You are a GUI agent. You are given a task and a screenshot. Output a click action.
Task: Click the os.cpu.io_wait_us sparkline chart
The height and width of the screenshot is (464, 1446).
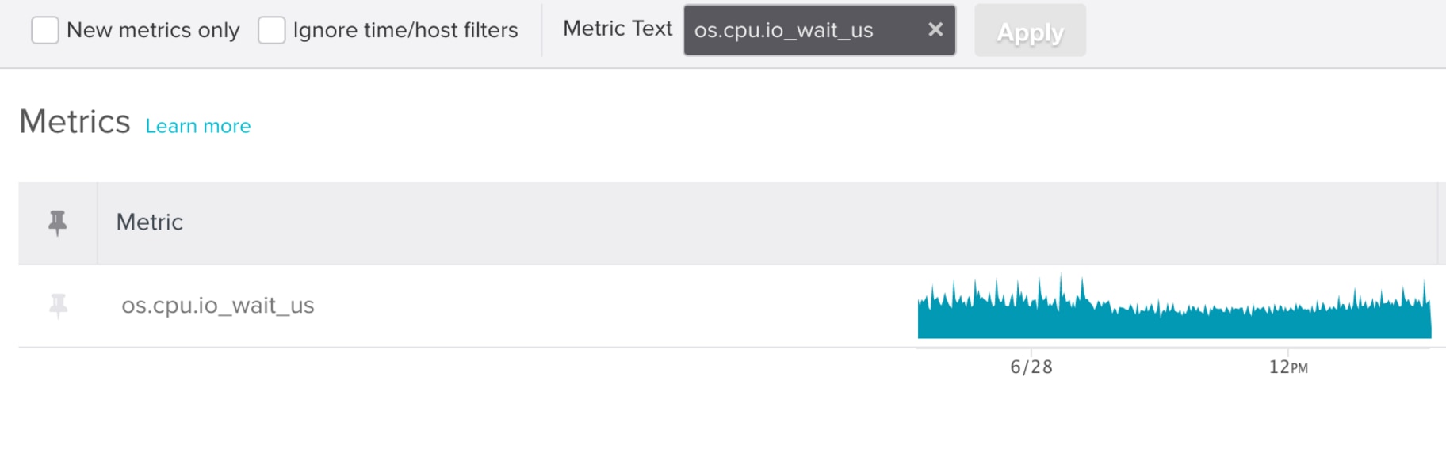pyautogui.click(x=1174, y=307)
